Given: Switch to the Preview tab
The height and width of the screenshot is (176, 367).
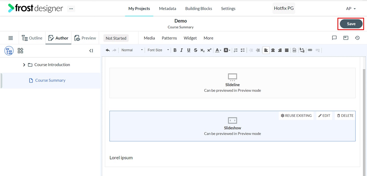Looking at the screenshot, I should pyautogui.click(x=85, y=38).
